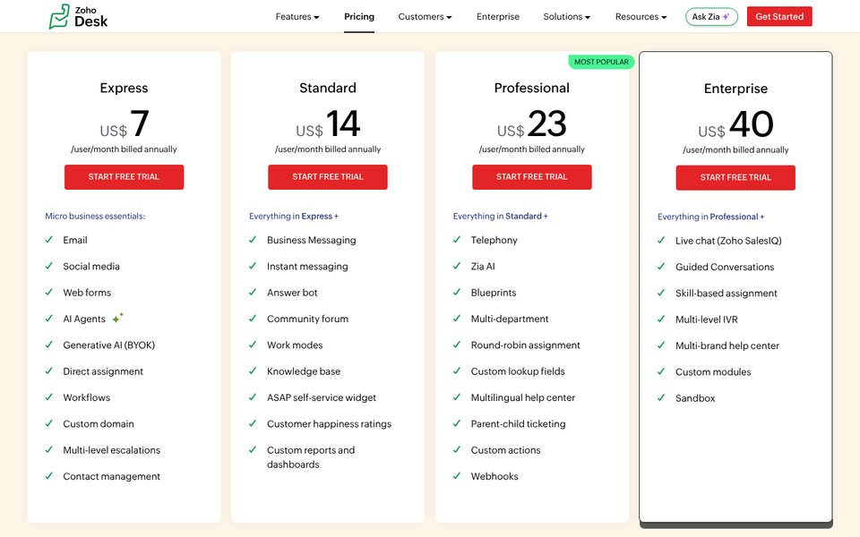Click 'Custom lookup fields' feature text
860x537 pixels.
518,371
